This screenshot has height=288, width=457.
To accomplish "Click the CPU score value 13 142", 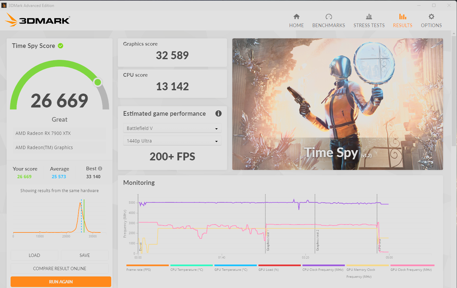I will [172, 86].
